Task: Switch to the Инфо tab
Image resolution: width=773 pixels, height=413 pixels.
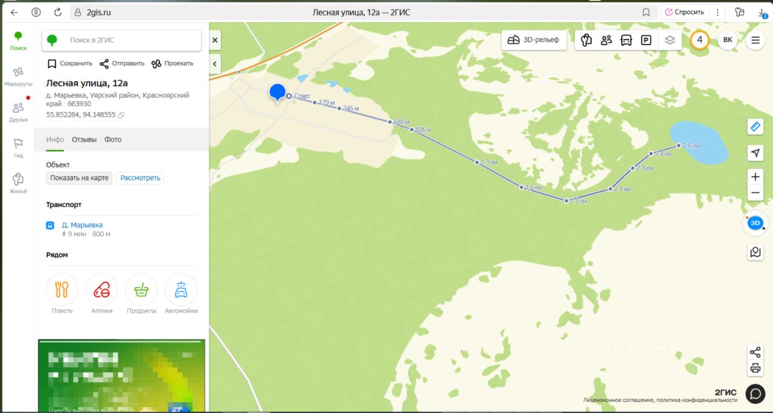Action: pos(55,139)
